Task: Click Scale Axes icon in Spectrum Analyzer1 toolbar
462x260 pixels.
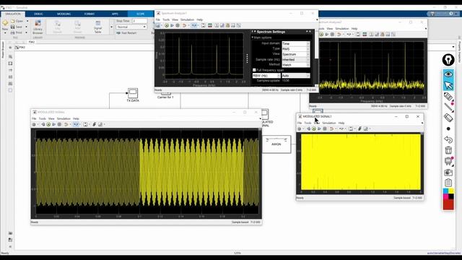Action: (x=204, y=26)
